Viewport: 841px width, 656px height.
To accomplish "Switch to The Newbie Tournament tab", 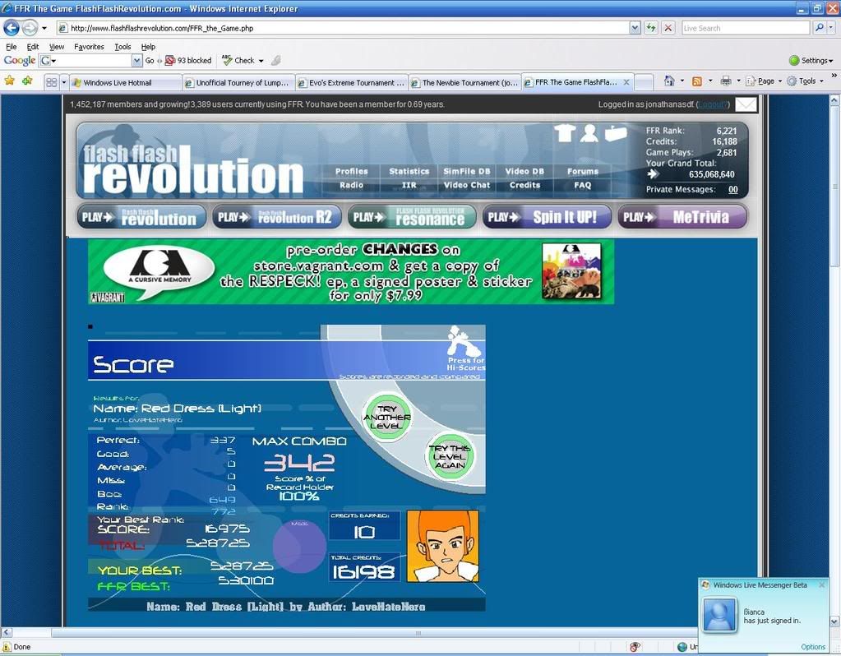I will click(x=465, y=83).
